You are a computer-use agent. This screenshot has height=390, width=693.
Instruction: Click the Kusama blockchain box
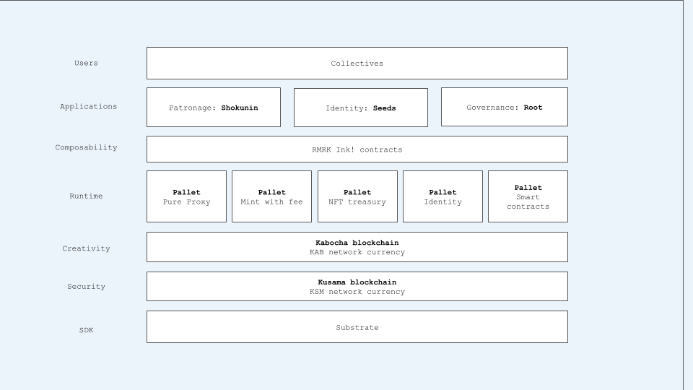pyautogui.click(x=357, y=287)
